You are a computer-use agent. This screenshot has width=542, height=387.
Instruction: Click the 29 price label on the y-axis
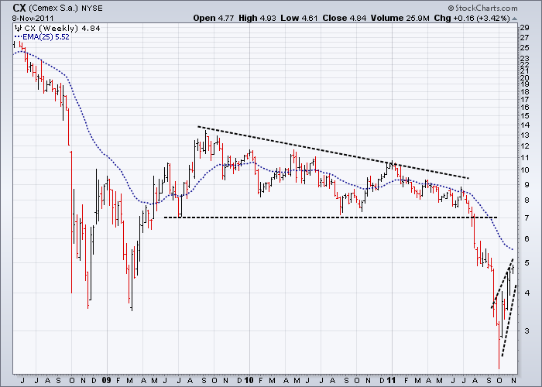(x=526, y=28)
